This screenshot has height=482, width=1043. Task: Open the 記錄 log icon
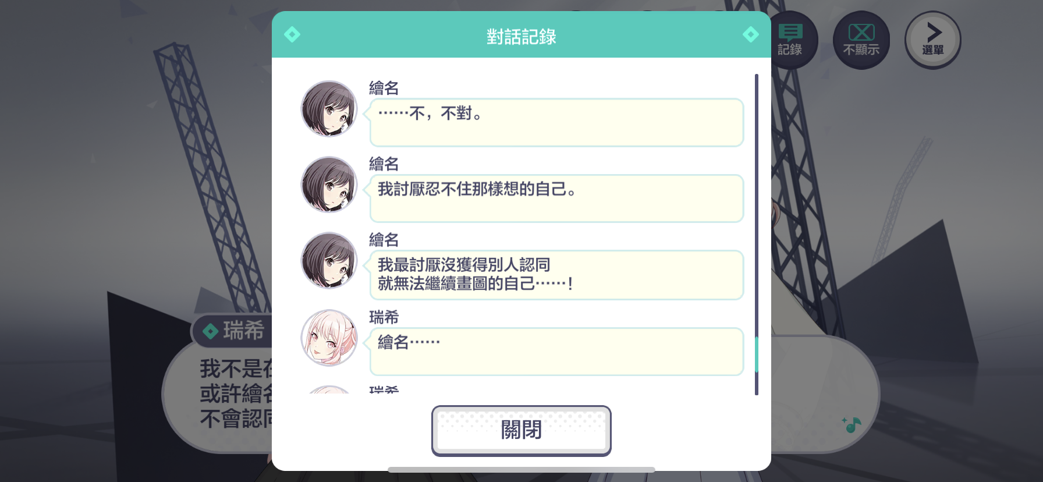(x=790, y=40)
